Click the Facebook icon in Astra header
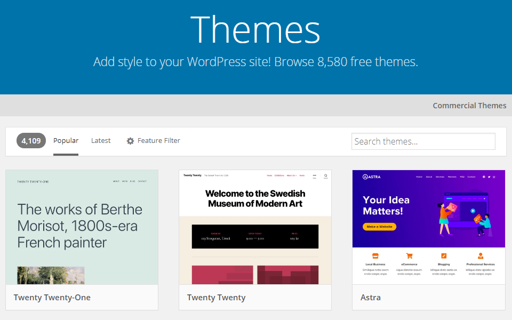512x320 pixels. click(x=484, y=176)
